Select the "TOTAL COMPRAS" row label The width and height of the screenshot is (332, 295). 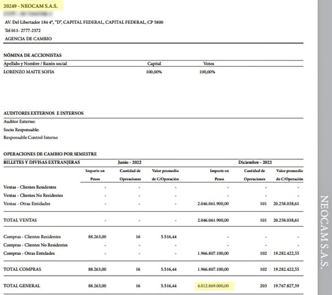pyautogui.click(x=22, y=269)
